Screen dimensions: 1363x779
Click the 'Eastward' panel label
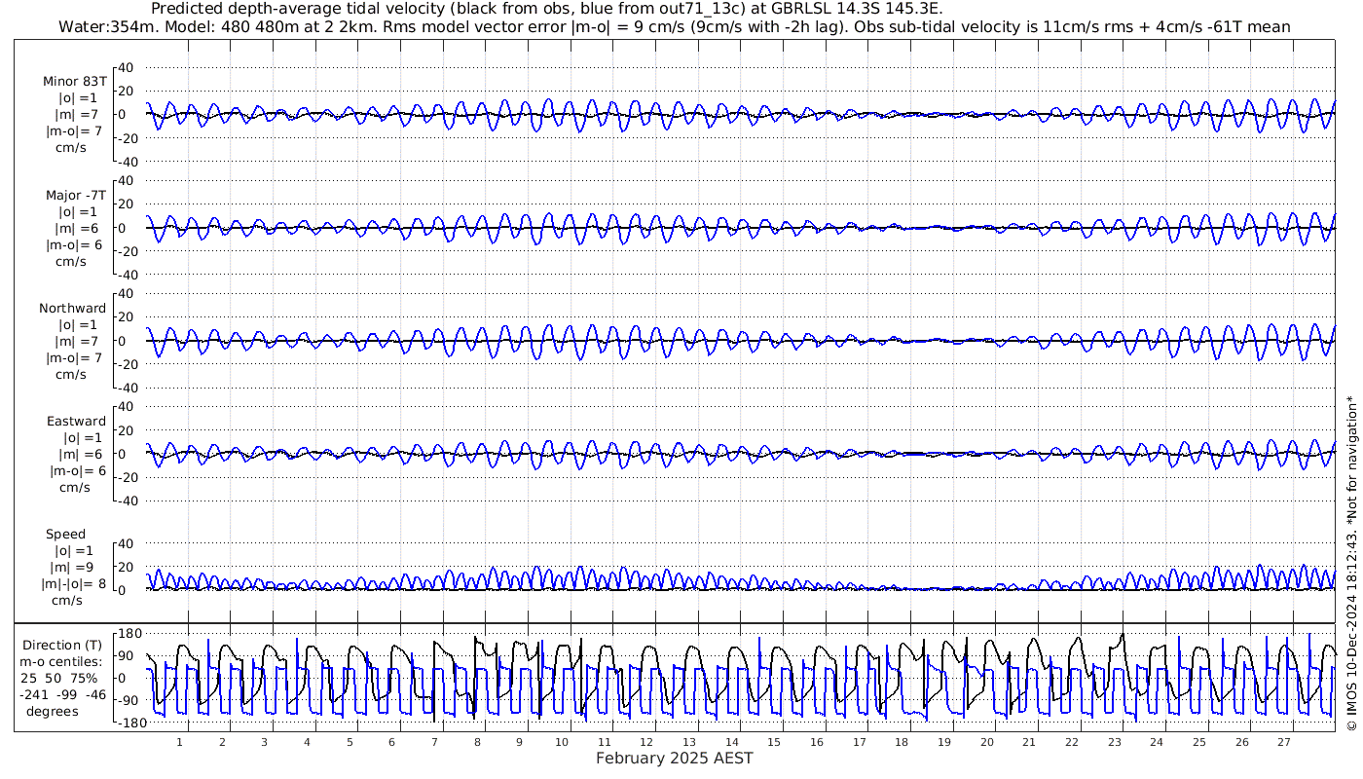(77, 421)
